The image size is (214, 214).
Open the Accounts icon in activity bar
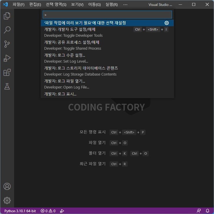(x=7, y=186)
